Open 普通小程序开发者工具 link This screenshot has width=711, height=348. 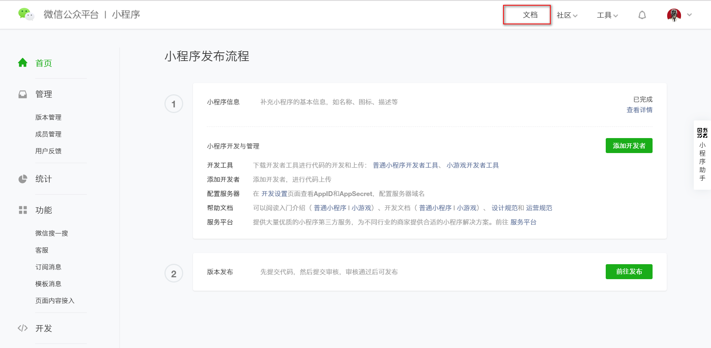405,165
